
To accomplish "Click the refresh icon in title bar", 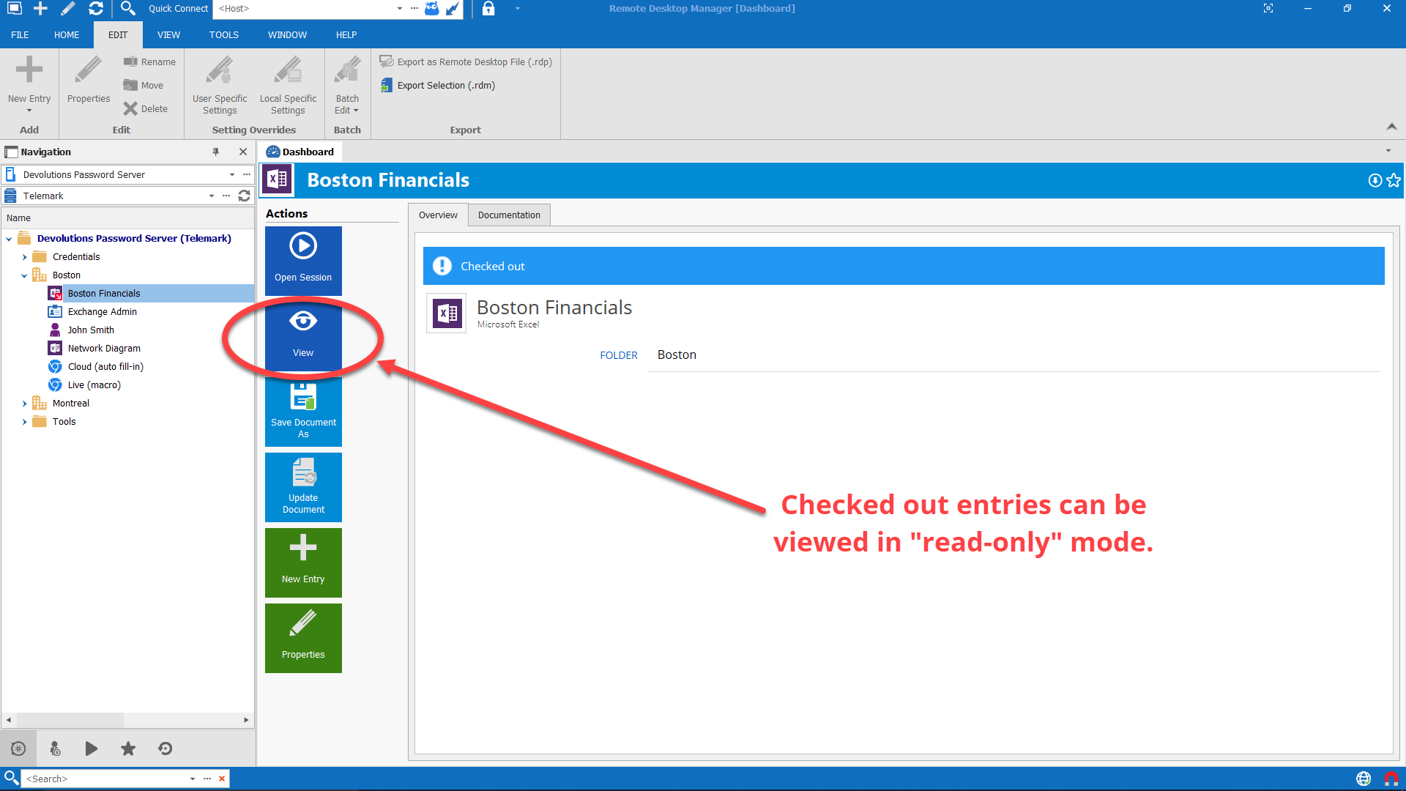I will click(x=96, y=9).
